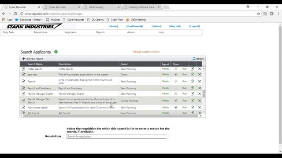
Task: Click the Search for requisition field
Action: pos(116,136)
